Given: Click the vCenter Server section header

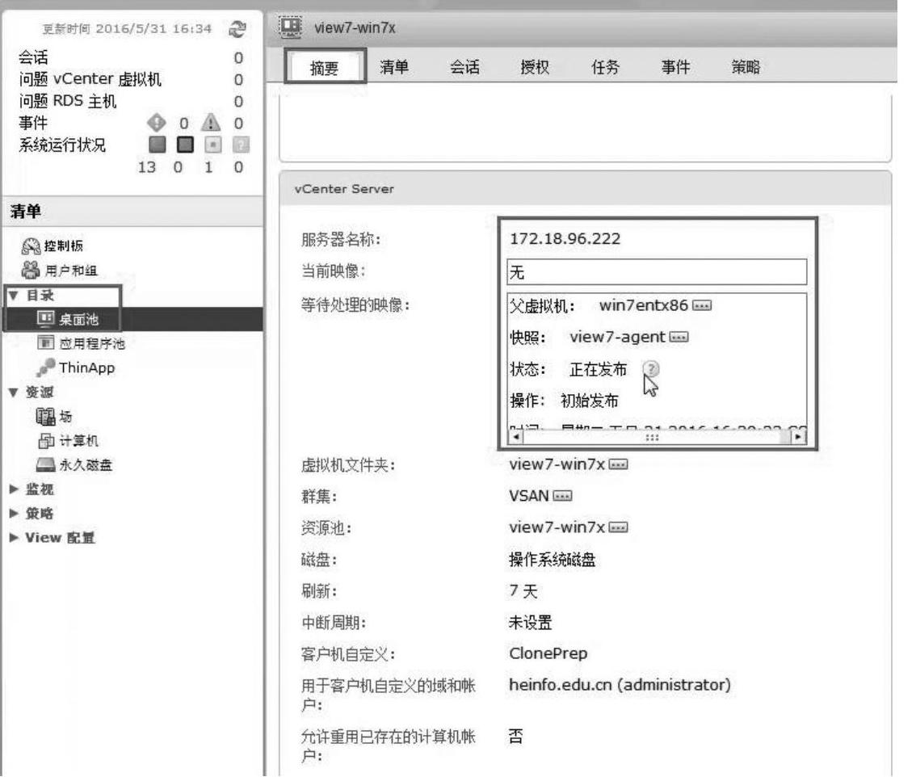Looking at the screenshot, I should pyautogui.click(x=586, y=189).
